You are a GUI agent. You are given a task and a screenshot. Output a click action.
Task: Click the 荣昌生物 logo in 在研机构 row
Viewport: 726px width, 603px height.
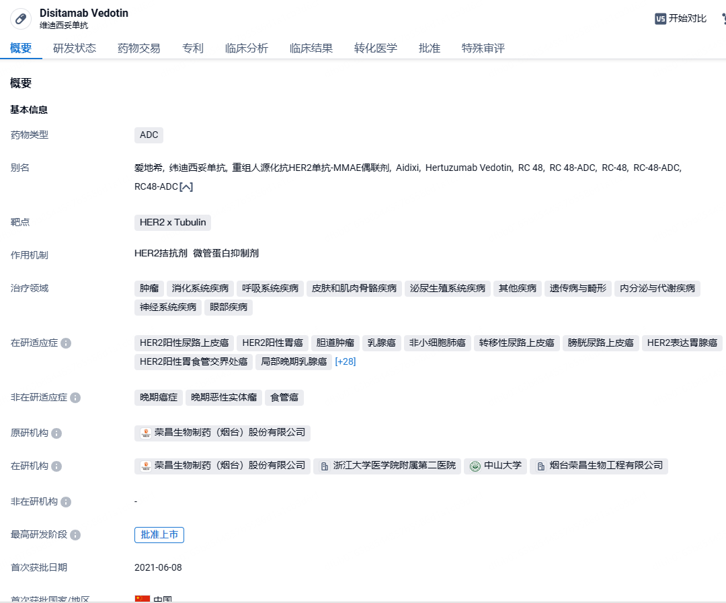point(146,466)
